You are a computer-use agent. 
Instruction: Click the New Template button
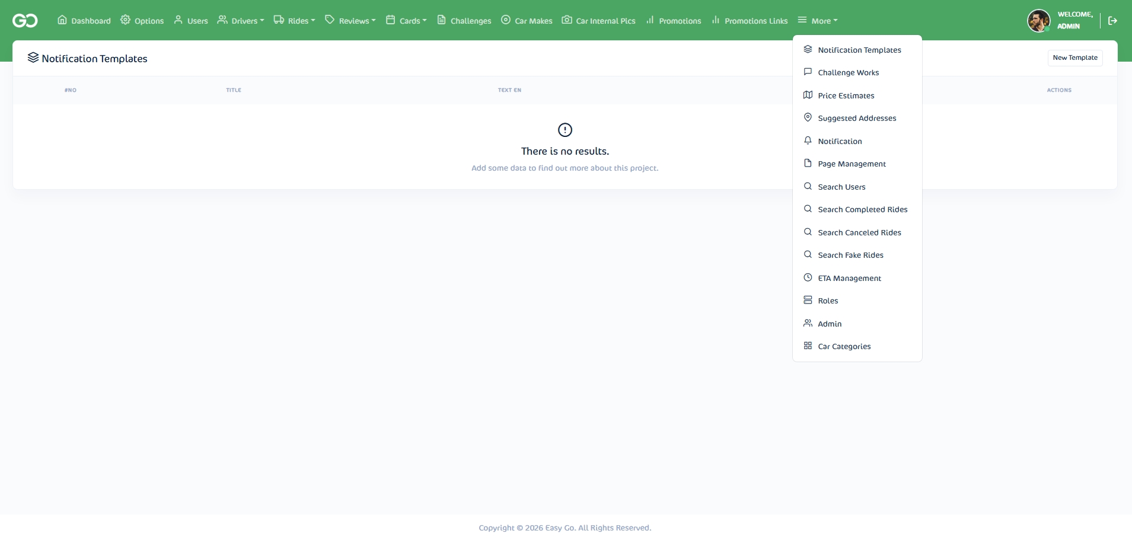(1075, 57)
